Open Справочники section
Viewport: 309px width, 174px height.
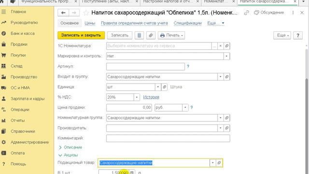coord(23,131)
